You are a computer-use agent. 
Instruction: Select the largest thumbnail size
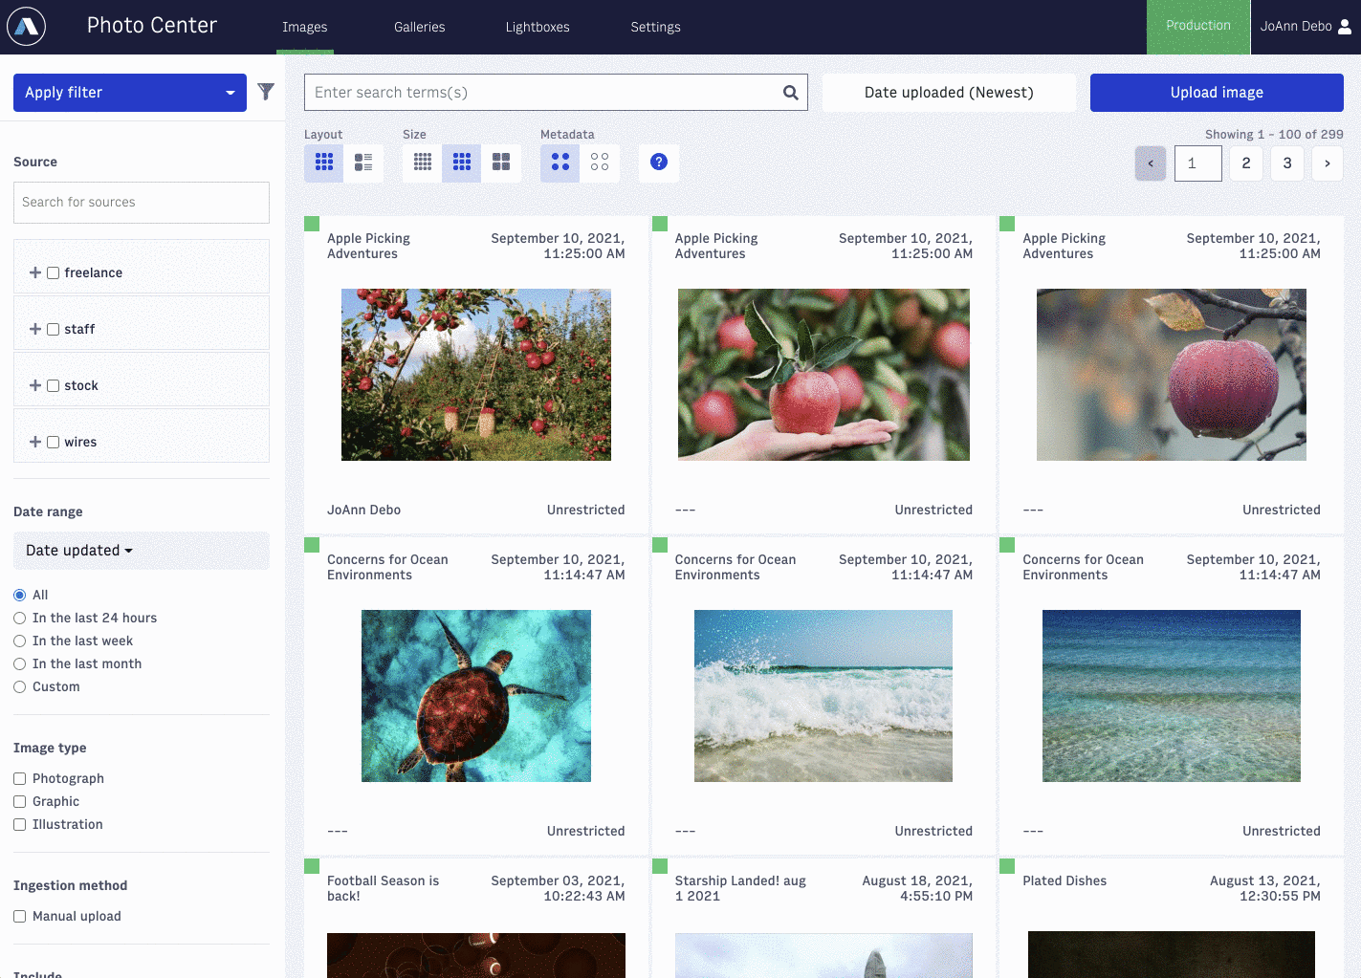pyautogui.click(x=501, y=163)
